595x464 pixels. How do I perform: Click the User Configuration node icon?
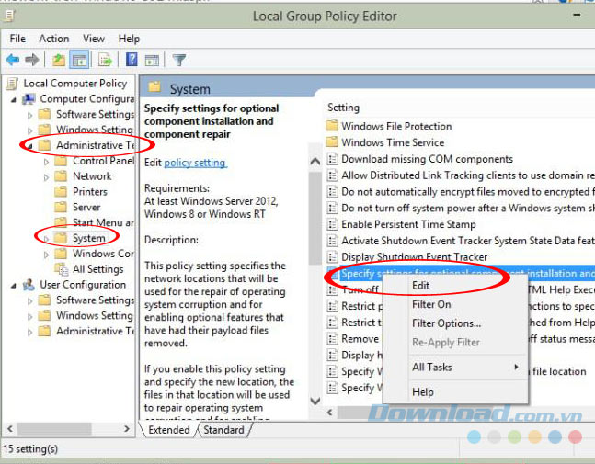(x=29, y=285)
